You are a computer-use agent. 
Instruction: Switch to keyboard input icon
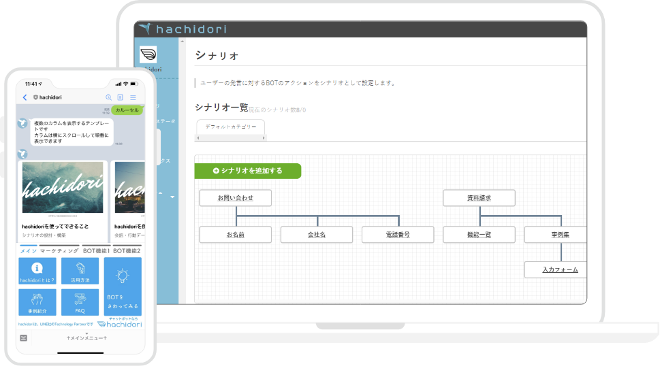point(24,337)
